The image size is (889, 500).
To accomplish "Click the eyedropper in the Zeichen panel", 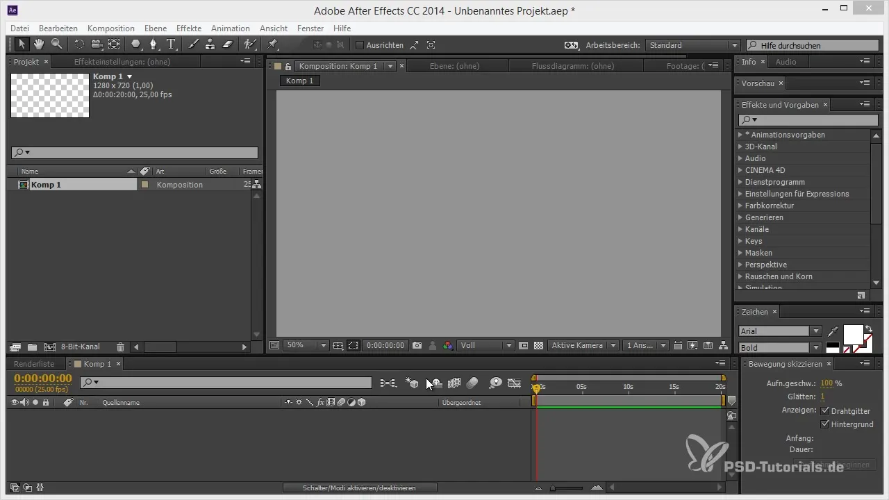I will 833,331.
